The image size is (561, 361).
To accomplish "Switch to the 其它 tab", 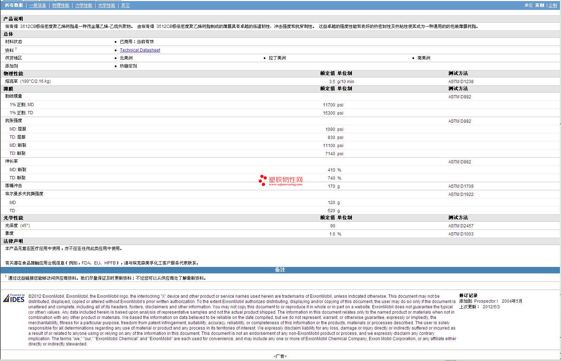I will pyautogui.click(x=125, y=5).
